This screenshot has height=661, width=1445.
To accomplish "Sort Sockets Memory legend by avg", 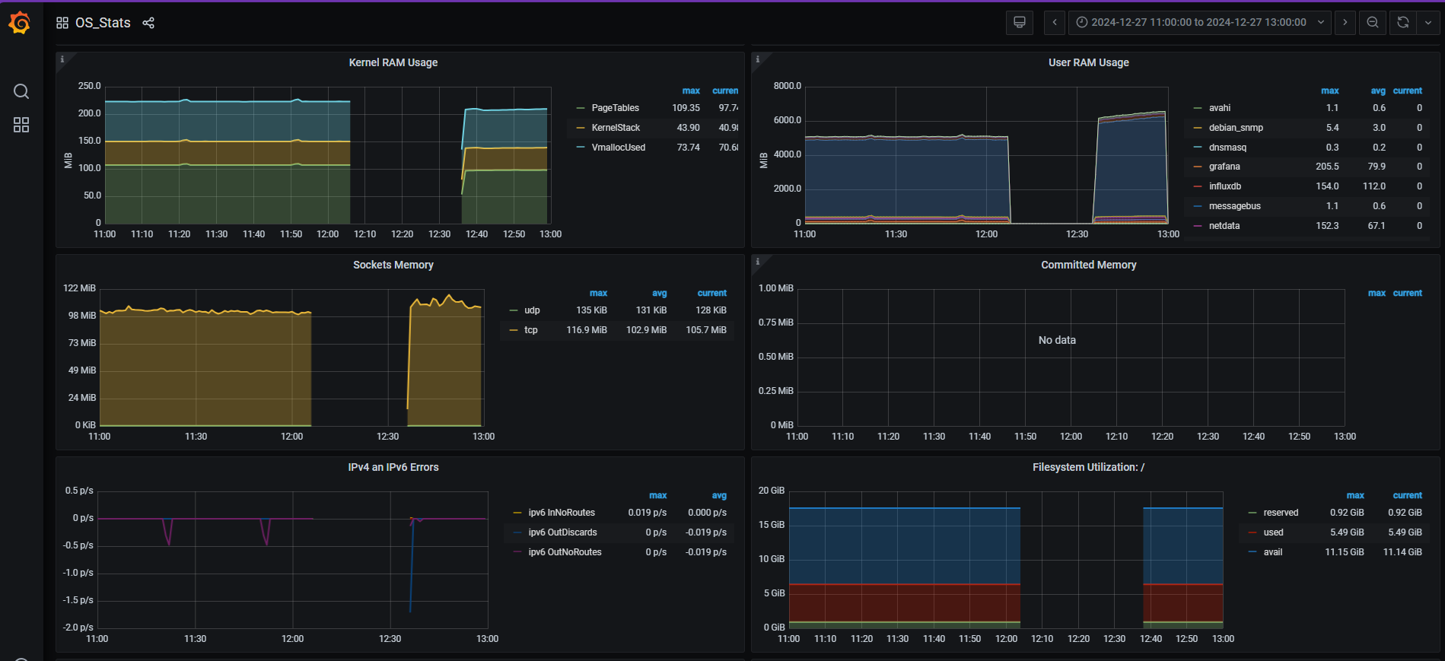I will coord(660,293).
